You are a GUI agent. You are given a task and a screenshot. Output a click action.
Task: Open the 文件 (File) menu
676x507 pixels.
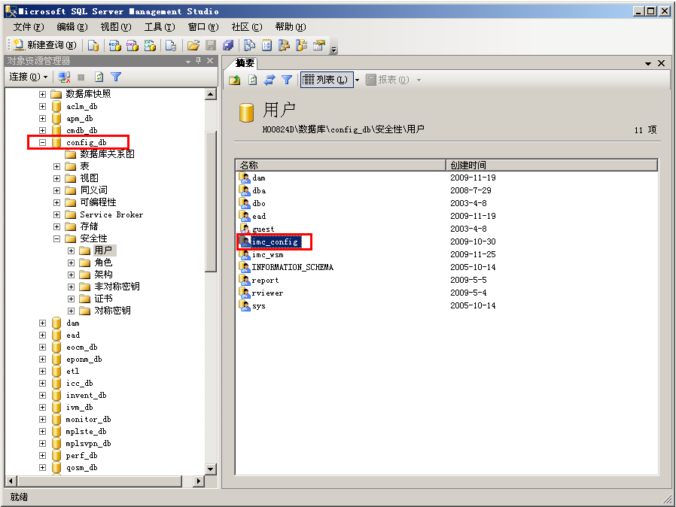29,27
